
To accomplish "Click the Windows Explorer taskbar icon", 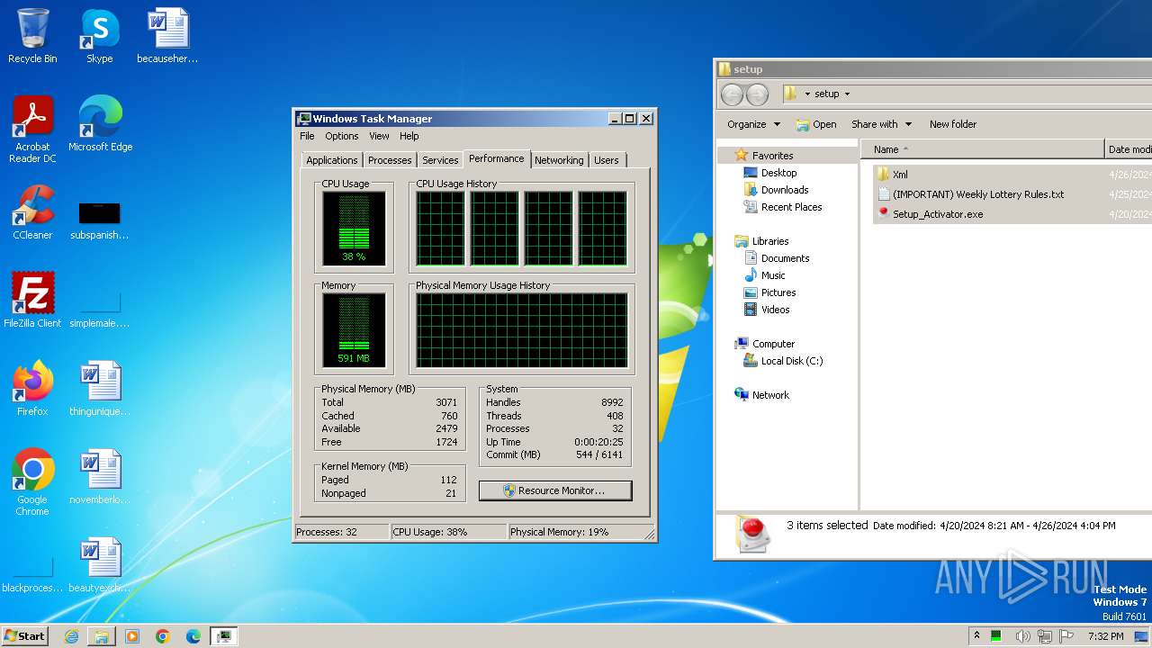I will (102, 636).
